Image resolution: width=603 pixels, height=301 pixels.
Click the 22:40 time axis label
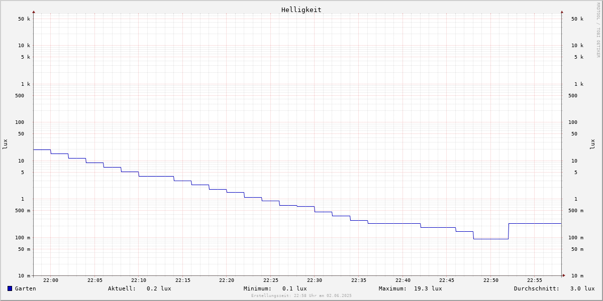pos(403,280)
